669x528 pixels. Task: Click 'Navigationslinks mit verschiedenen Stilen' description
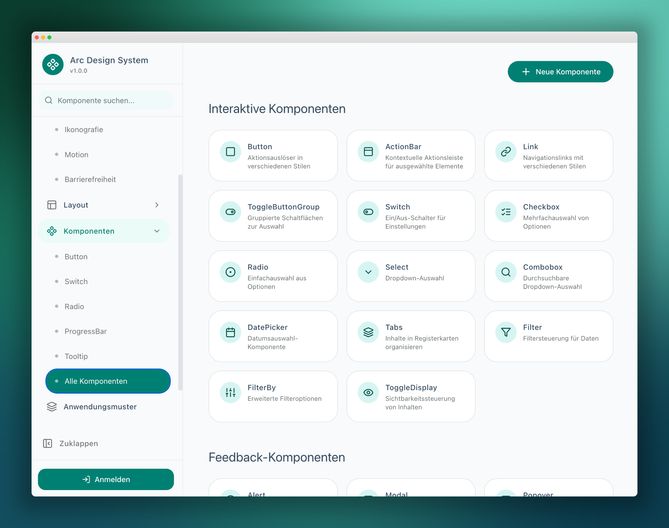tap(554, 162)
